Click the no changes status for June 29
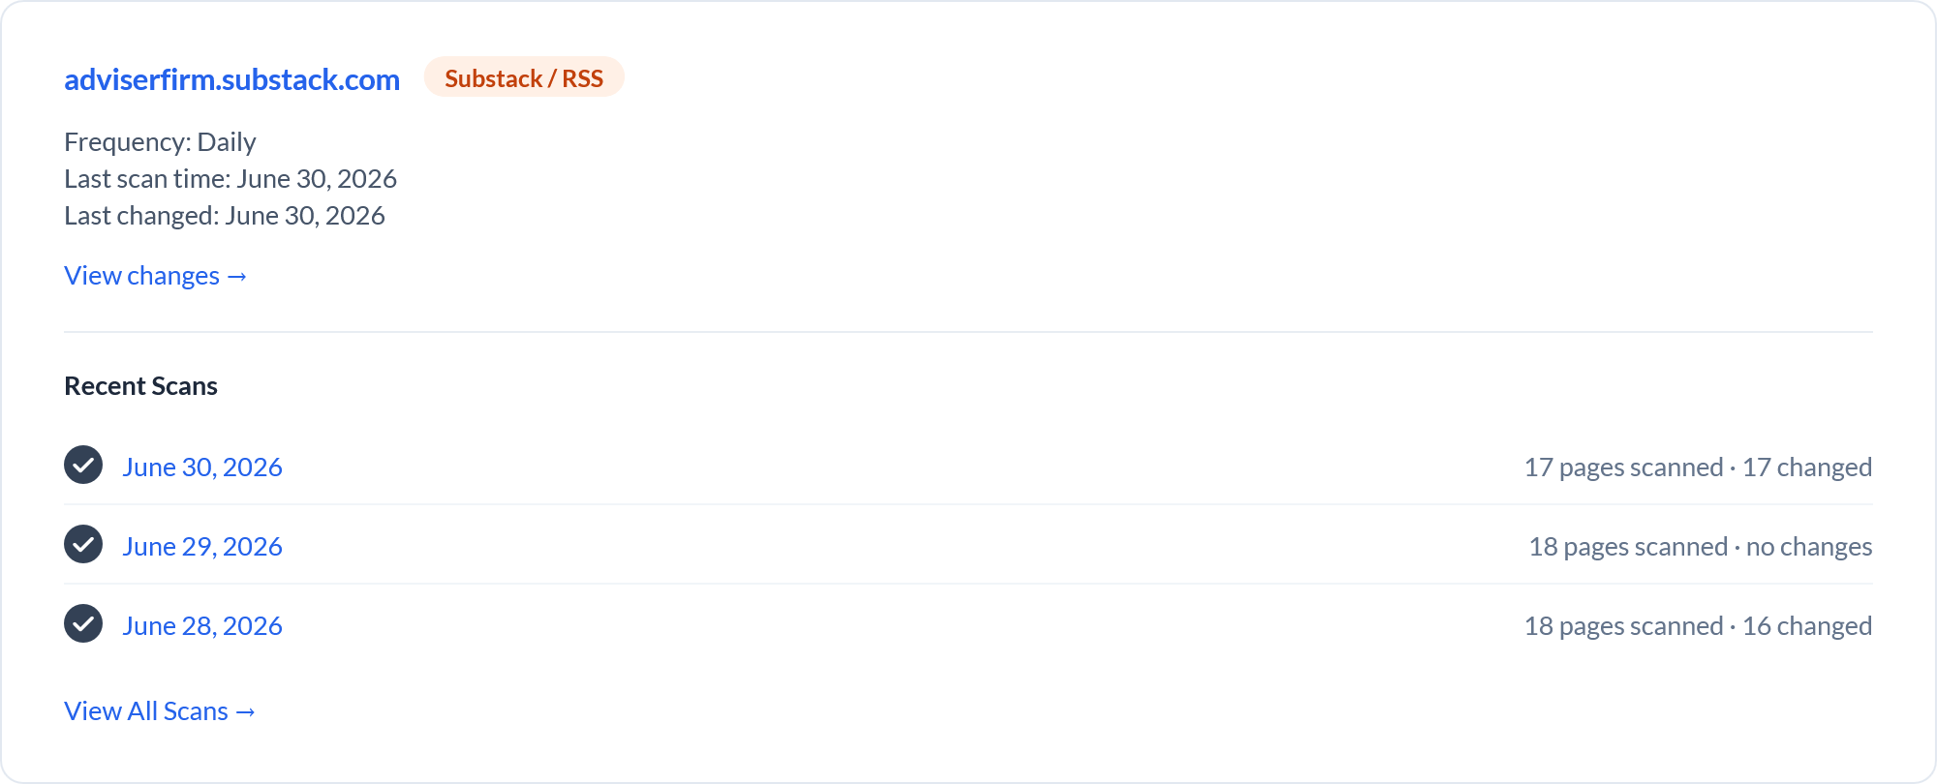Image resolution: width=1937 pixels, height=784 pixels. 1809,547
